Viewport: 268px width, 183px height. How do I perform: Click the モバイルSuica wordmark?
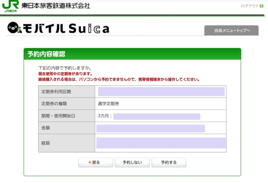66,29
